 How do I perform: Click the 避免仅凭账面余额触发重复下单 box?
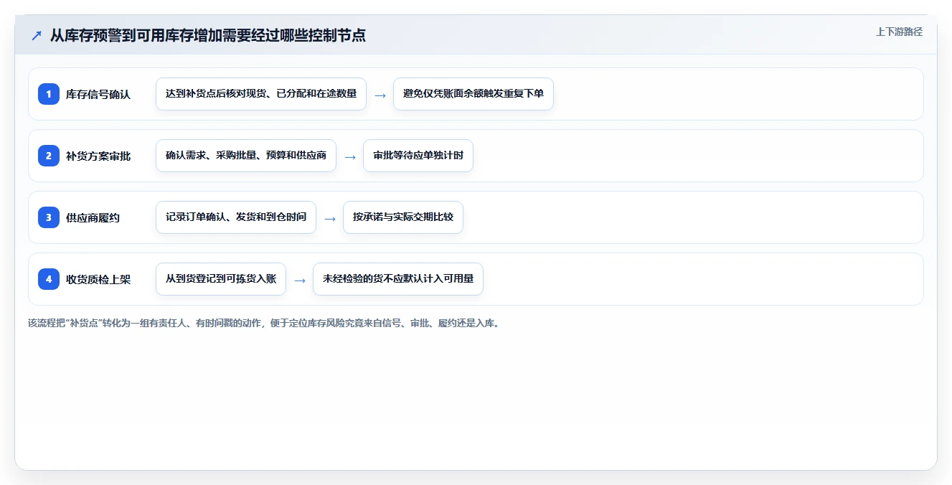[x=473, y=94]
